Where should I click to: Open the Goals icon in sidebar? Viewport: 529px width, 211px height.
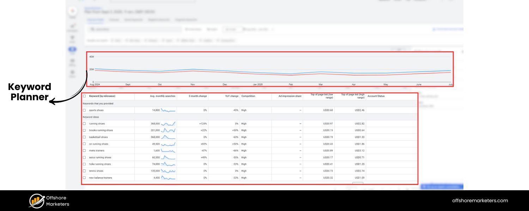tap(72, 37)
